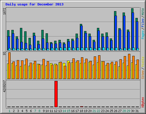Click day label "23" on x-axis
The height and width of the screenshot is (114, 146).
coord(103,111)
